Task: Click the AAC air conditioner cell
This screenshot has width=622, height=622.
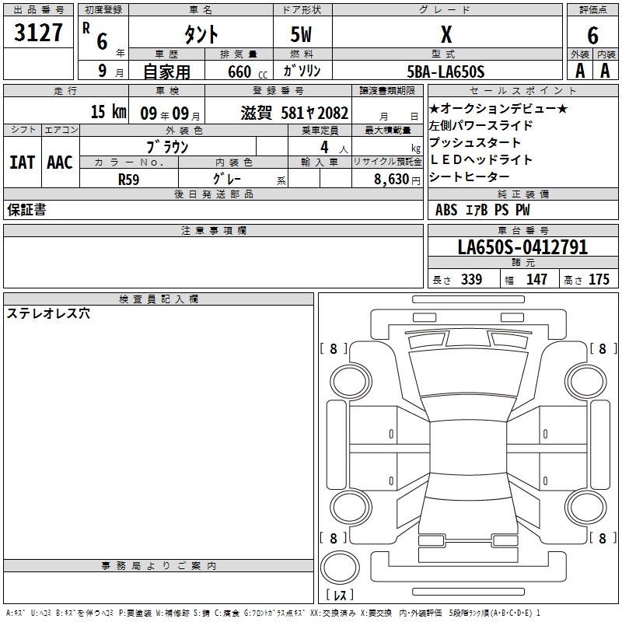Action: (x=60, y=162)
